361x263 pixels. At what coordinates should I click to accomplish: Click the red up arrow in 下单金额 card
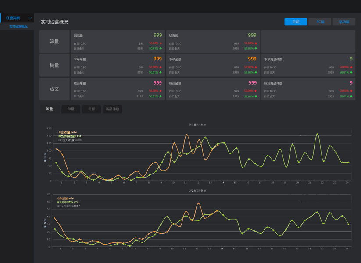256,67
